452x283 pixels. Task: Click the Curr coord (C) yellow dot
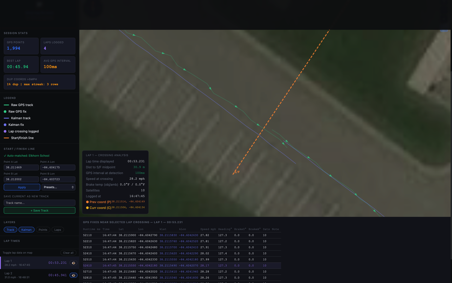click(88, 208)
